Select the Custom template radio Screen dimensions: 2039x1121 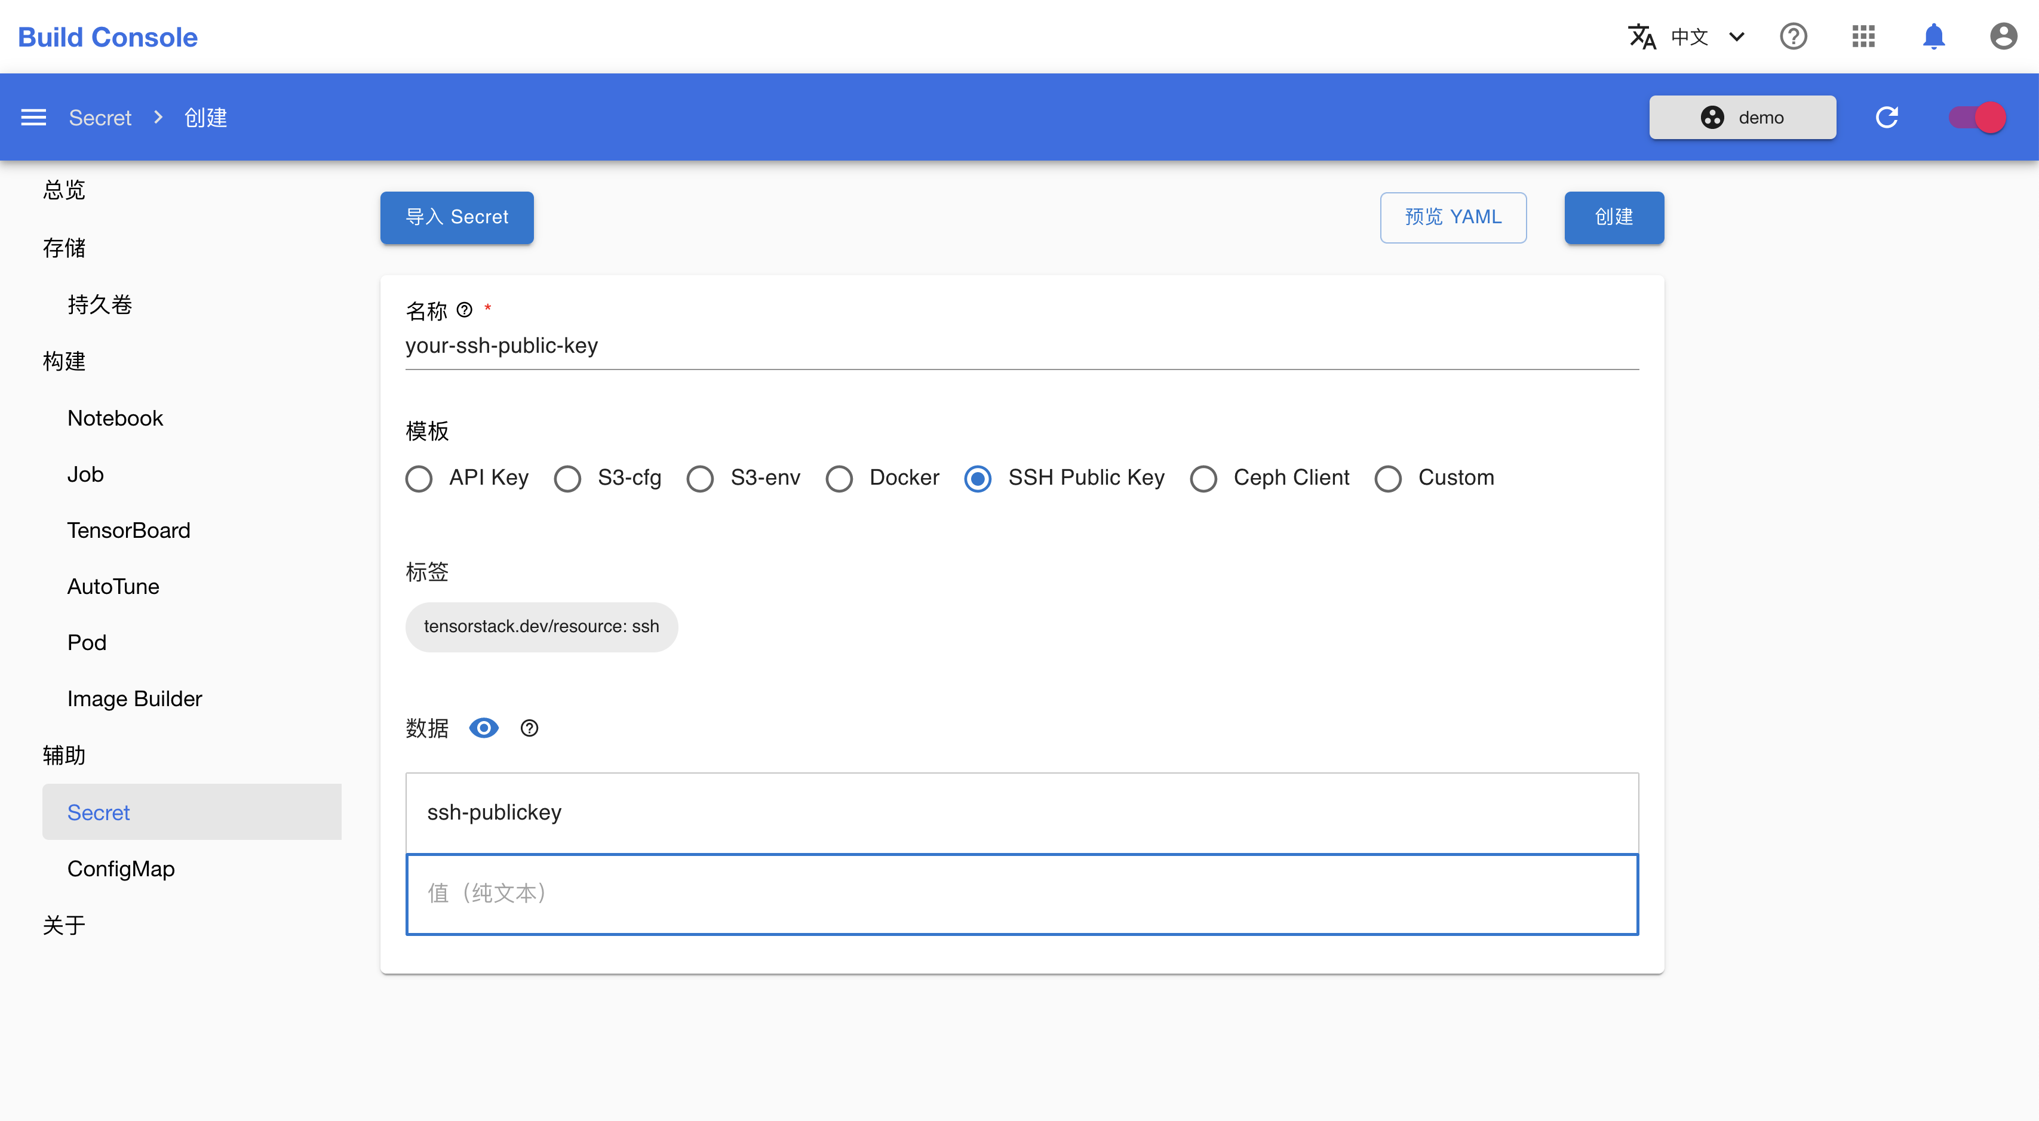(1389, 479)
